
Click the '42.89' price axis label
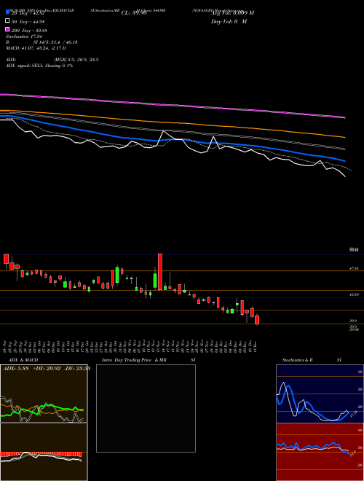(354, 294)
